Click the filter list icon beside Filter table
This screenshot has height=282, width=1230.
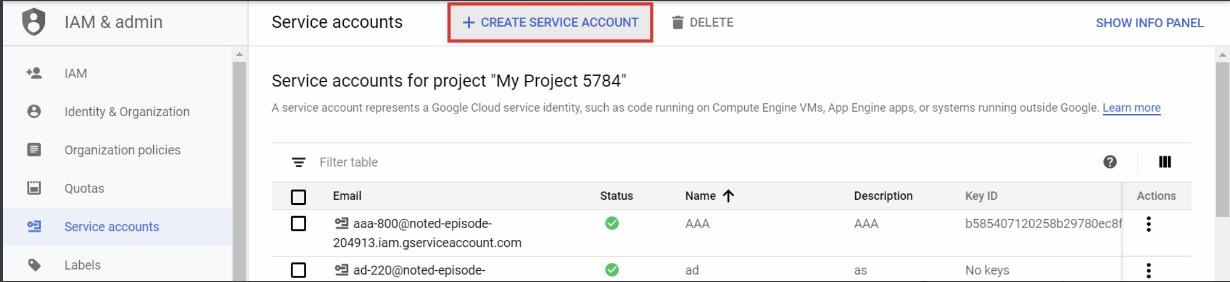[298, 162]
